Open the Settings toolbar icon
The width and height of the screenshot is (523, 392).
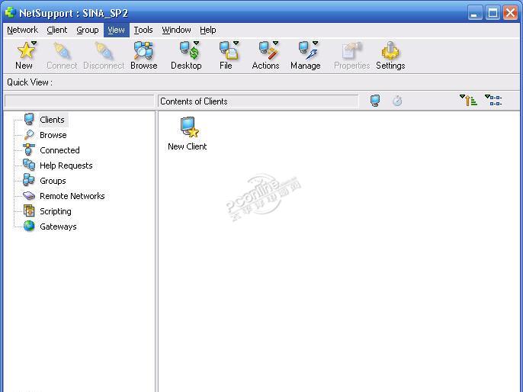point(390,50)
